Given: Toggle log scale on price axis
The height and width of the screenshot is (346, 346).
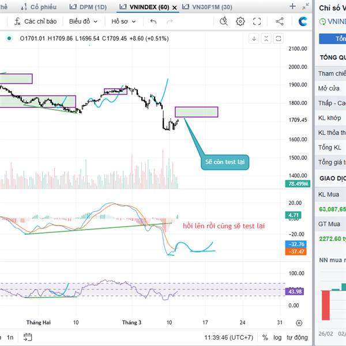Looking at the screenshot, I should tap(277, 337).
